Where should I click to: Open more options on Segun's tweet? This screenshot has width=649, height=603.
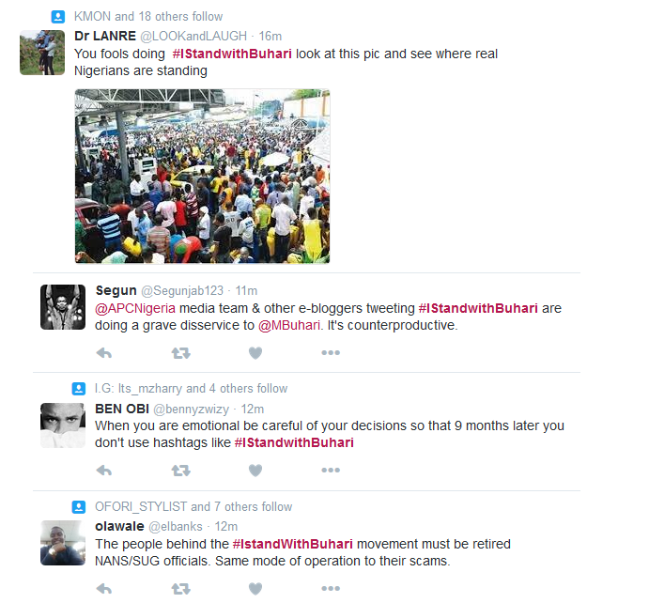point(331,352)
